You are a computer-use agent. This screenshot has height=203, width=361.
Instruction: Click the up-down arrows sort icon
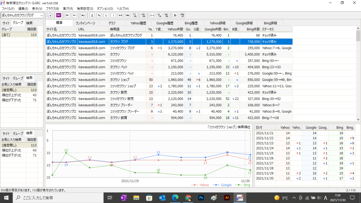tap(99, 16)
